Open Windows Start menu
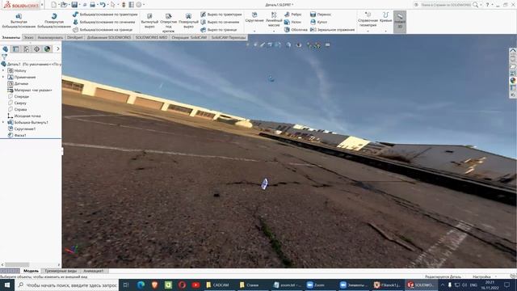Viewport: 517px width, 291px height. 7,285
